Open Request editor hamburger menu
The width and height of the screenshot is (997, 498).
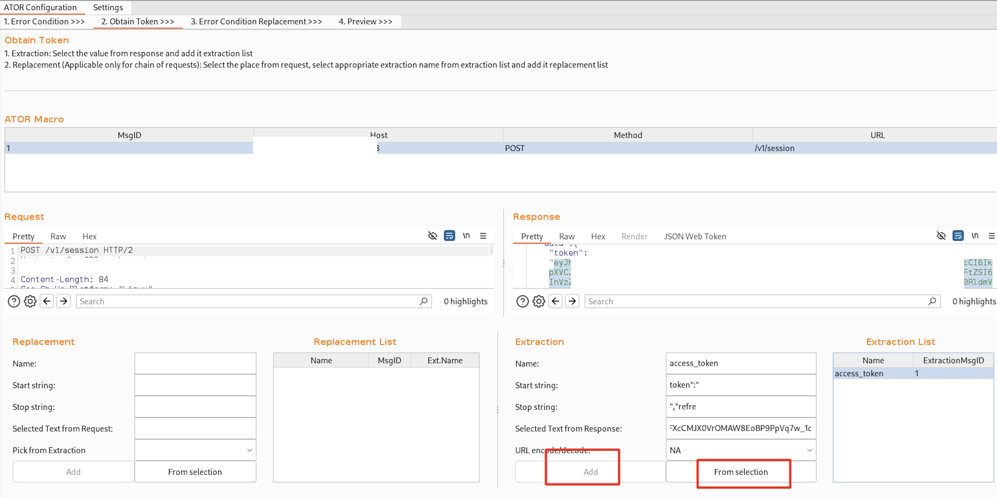483,236
